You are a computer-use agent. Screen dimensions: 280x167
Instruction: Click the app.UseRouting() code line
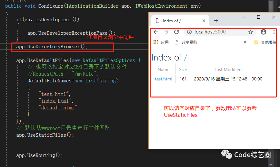click(x=39, y=155)
